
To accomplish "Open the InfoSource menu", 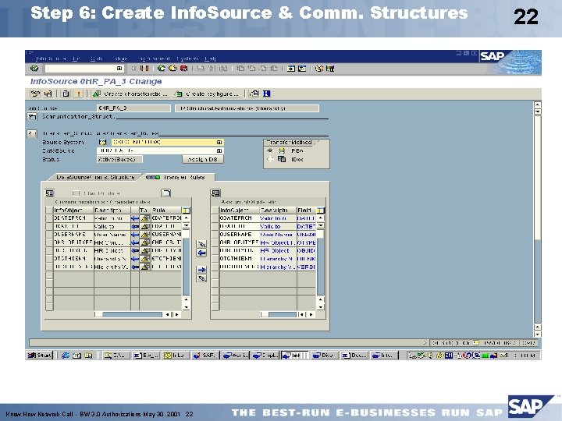I will pos(51,58).
